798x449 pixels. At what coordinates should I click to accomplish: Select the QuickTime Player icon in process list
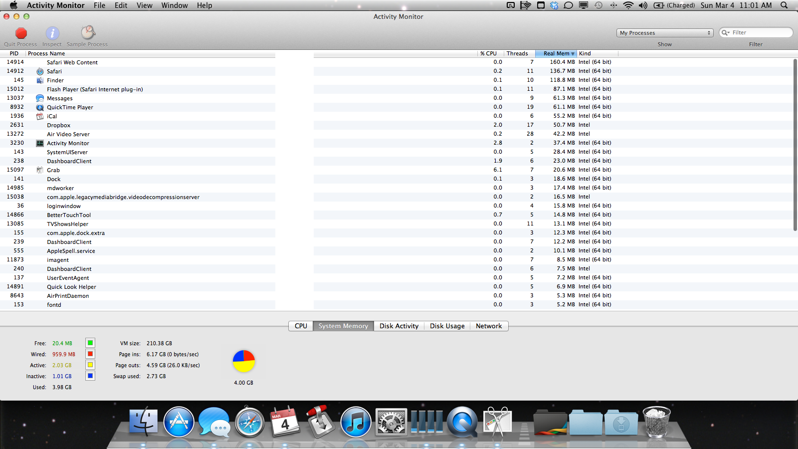pyautogui.click(x=40, y=107)
